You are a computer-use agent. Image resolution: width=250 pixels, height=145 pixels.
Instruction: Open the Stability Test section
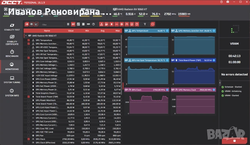point(12,27)
